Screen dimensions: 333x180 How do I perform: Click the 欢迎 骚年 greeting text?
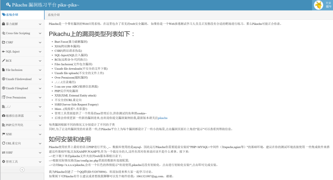pyautogui.click(x=329, y=5)
